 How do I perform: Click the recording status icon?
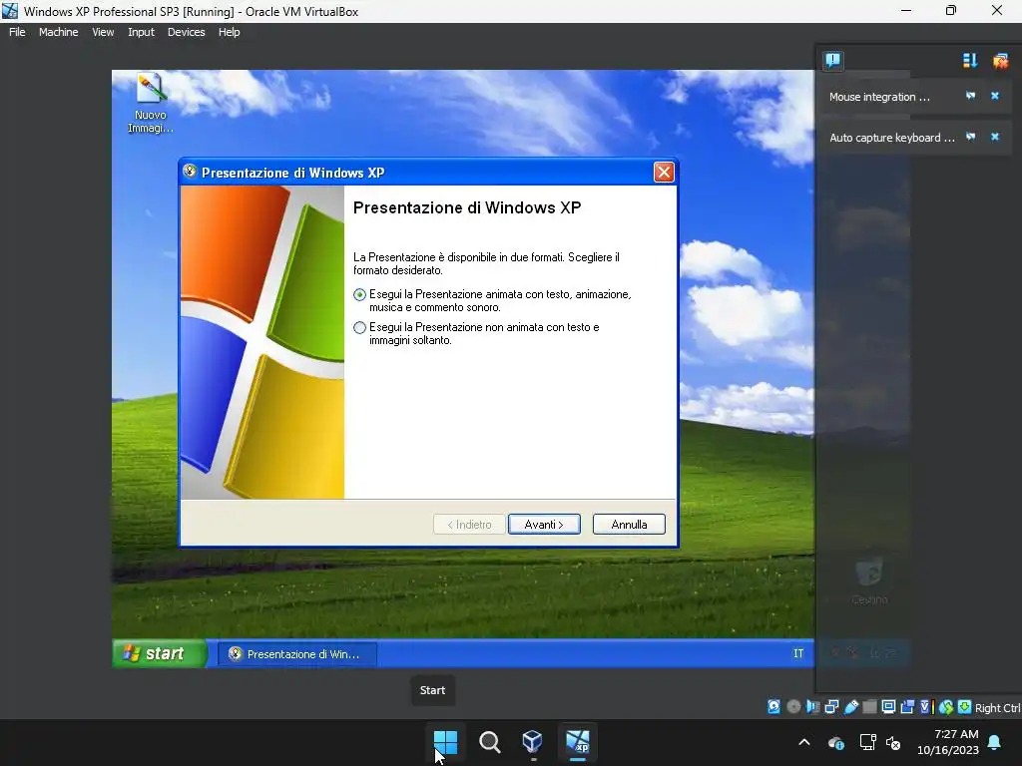[x=907, y=707]
